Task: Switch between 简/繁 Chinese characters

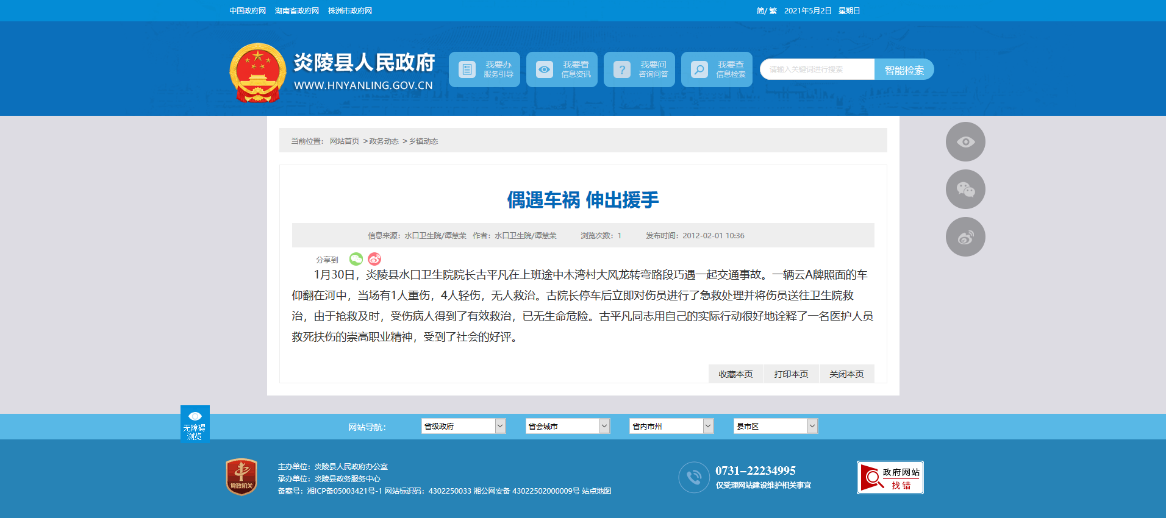Action: 766,11
